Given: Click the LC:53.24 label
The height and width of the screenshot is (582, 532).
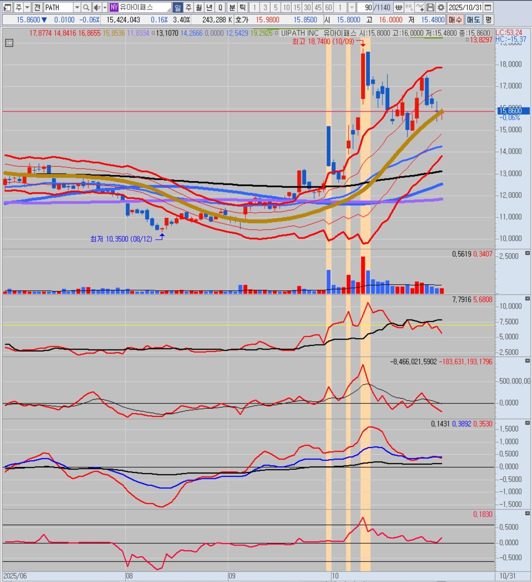Looking at the screenshot, I should coord(509,33).
